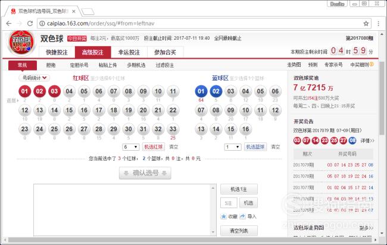Click the 2017079期 result row

click(333, 165)
